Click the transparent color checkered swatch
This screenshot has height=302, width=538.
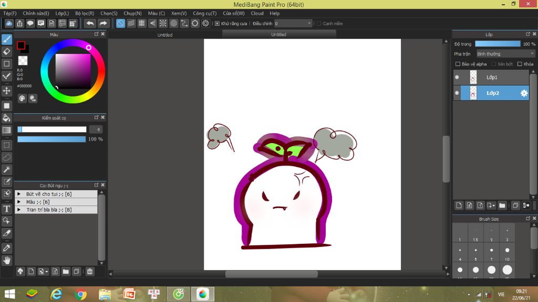[23, 61]
